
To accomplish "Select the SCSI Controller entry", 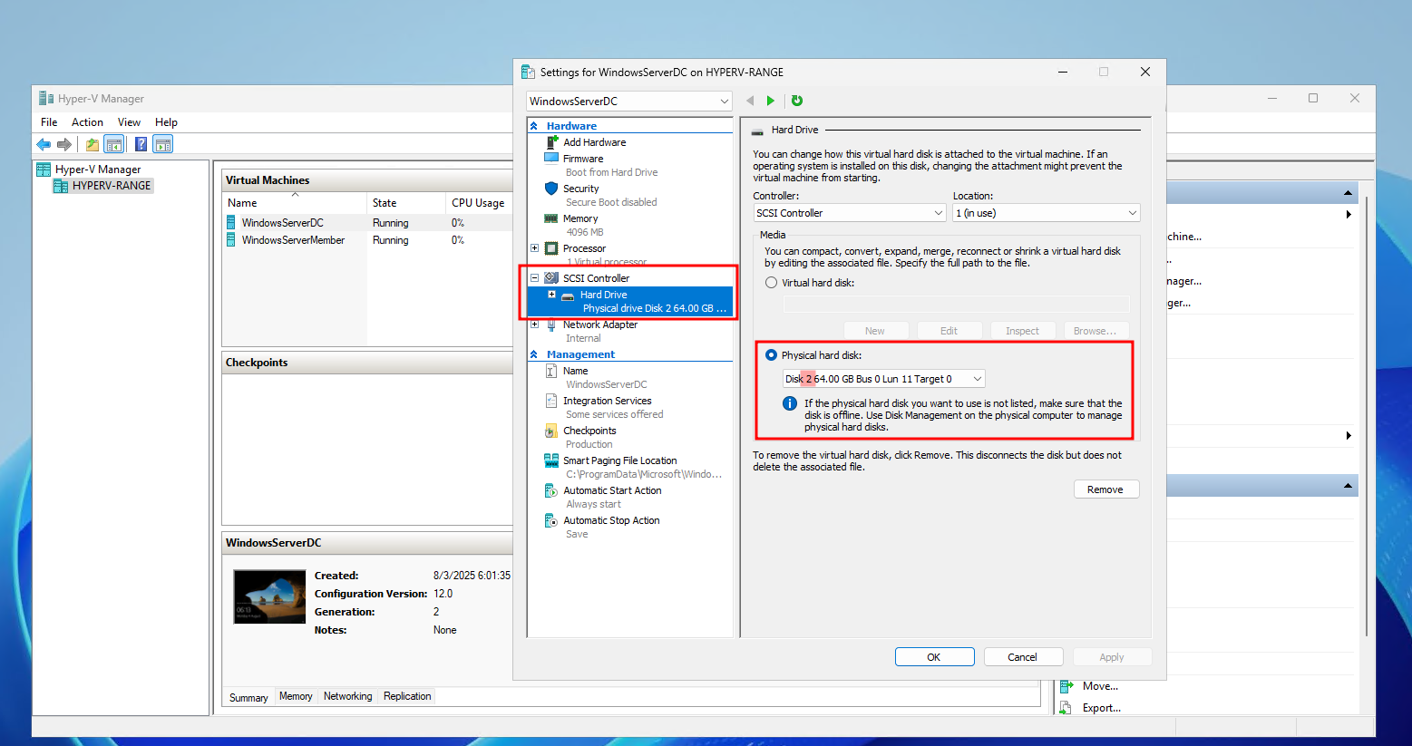I will click(x=596, y=278).
